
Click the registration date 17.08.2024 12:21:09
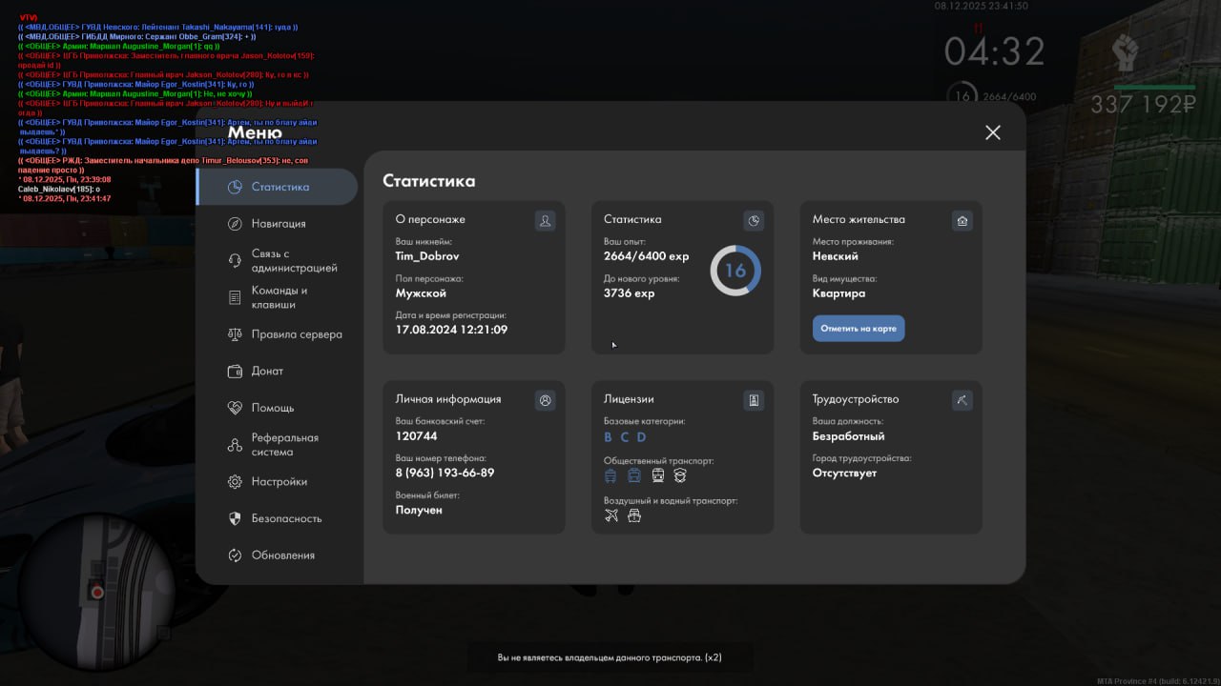(451, 330)
